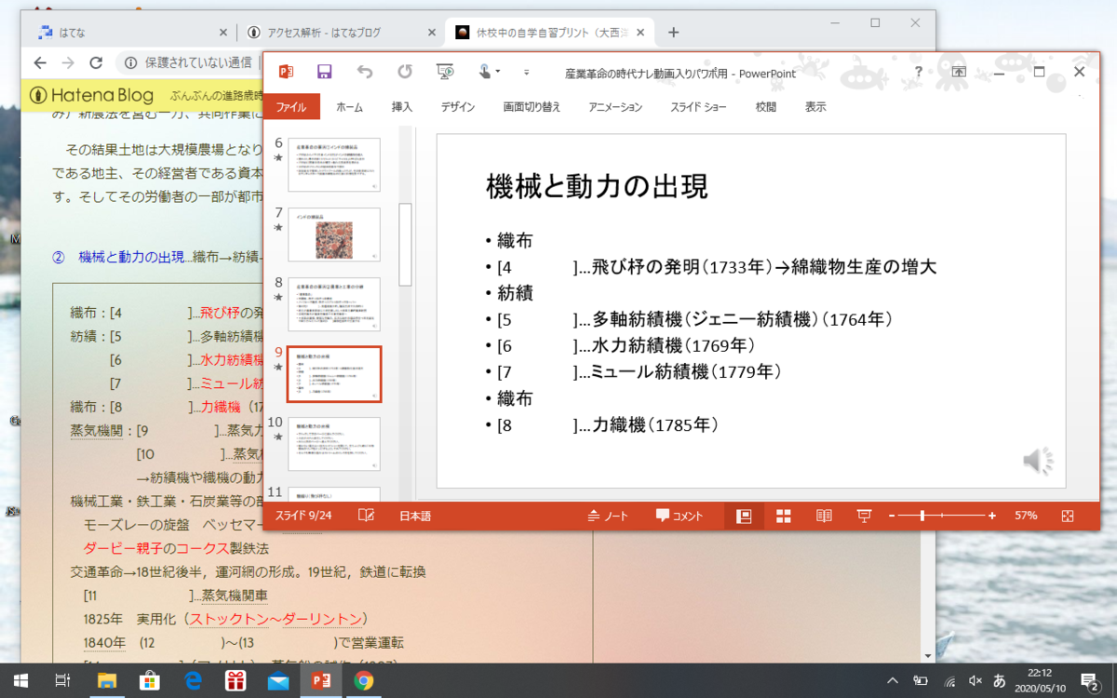Adjust the zoom slider in the status bar

(x=922, y=515)
